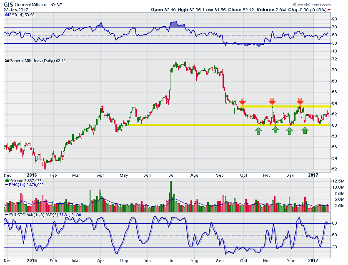
Task: Click the NYSE exchange label
Action: (x=56, y=5)
